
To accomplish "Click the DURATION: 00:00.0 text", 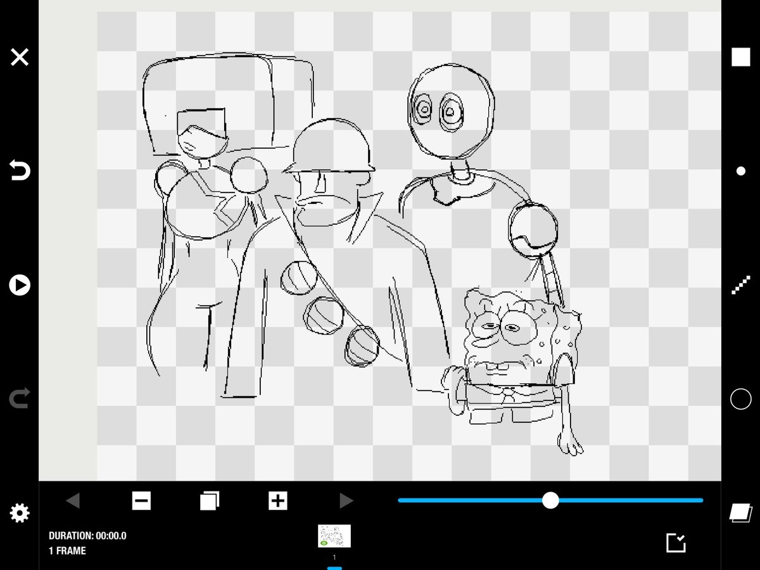I will [87, 536].
